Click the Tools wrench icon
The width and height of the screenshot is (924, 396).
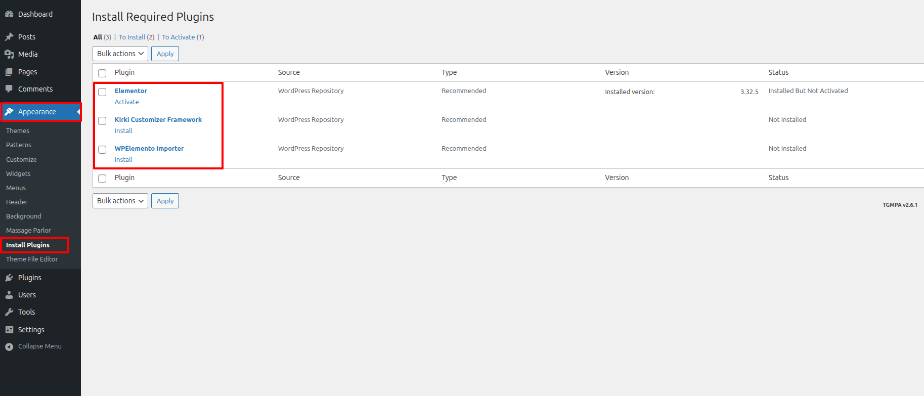click(9, 312)
